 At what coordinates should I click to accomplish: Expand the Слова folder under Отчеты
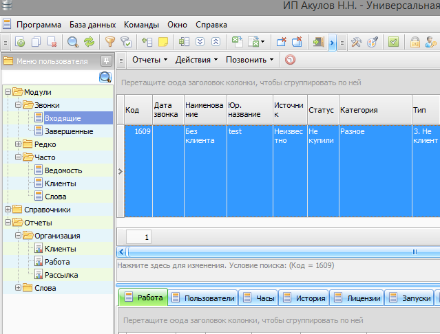click(x=18, y=288)
